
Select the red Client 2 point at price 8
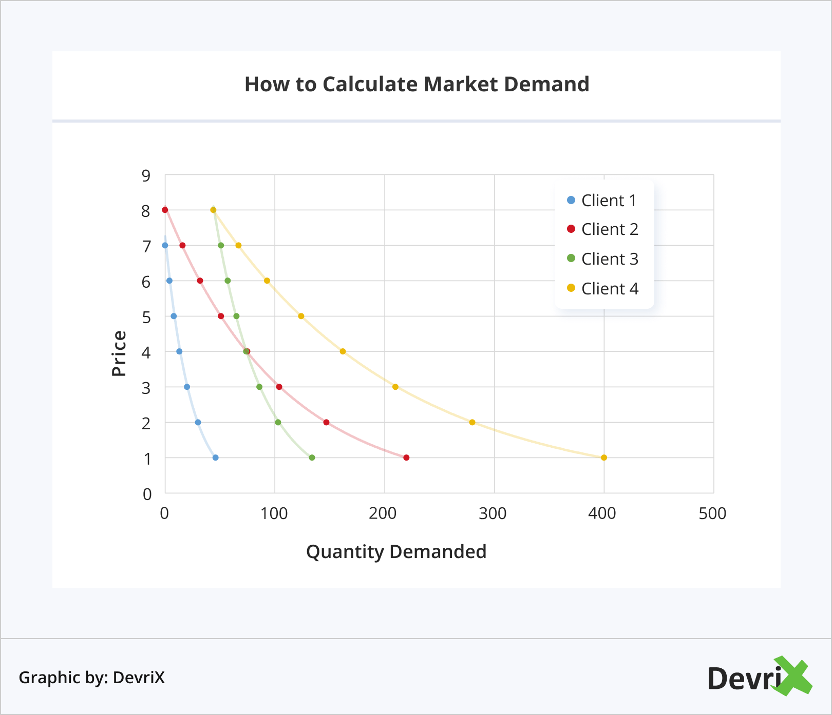pos(165,210)
